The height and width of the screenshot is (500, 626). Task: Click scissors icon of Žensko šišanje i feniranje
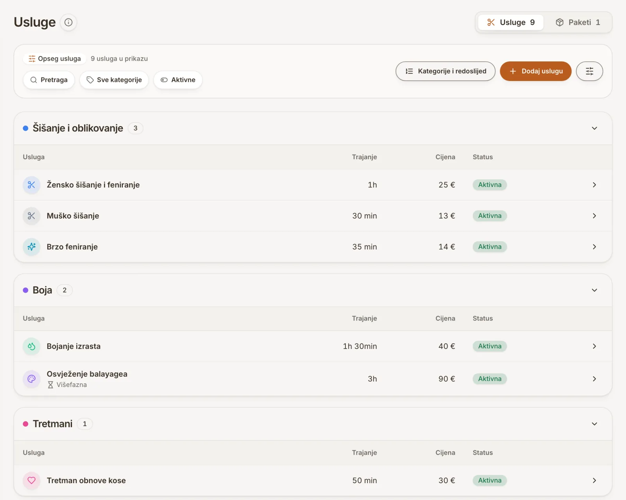[32, 185]
